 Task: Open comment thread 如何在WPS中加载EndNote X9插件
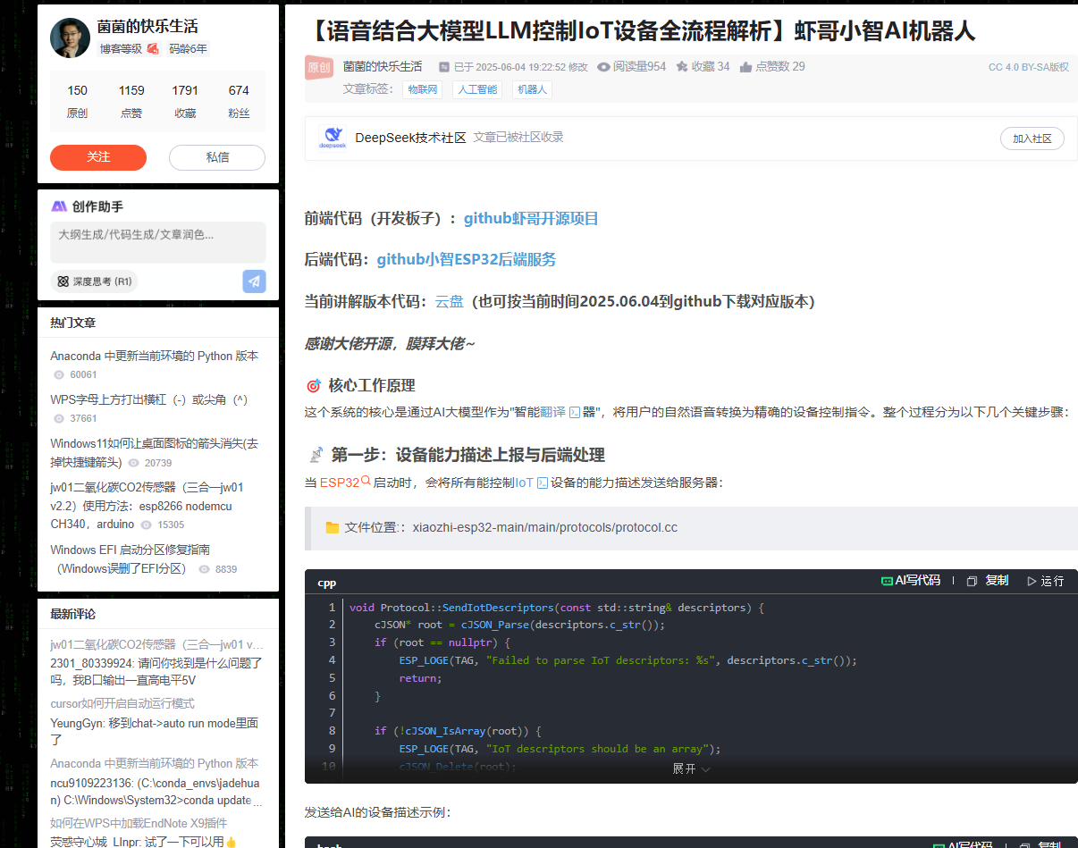[x=139, y=823]
